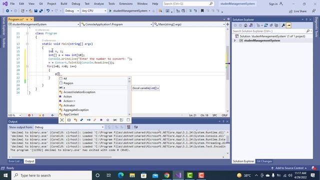Open the Debug menu
The image size is (320, 180).
[75, 3]
